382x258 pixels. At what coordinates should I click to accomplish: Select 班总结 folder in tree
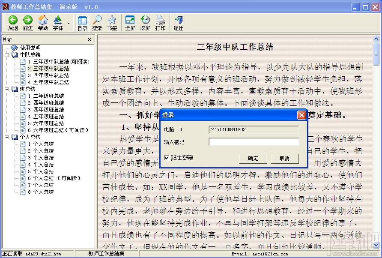tap(27, 89)
